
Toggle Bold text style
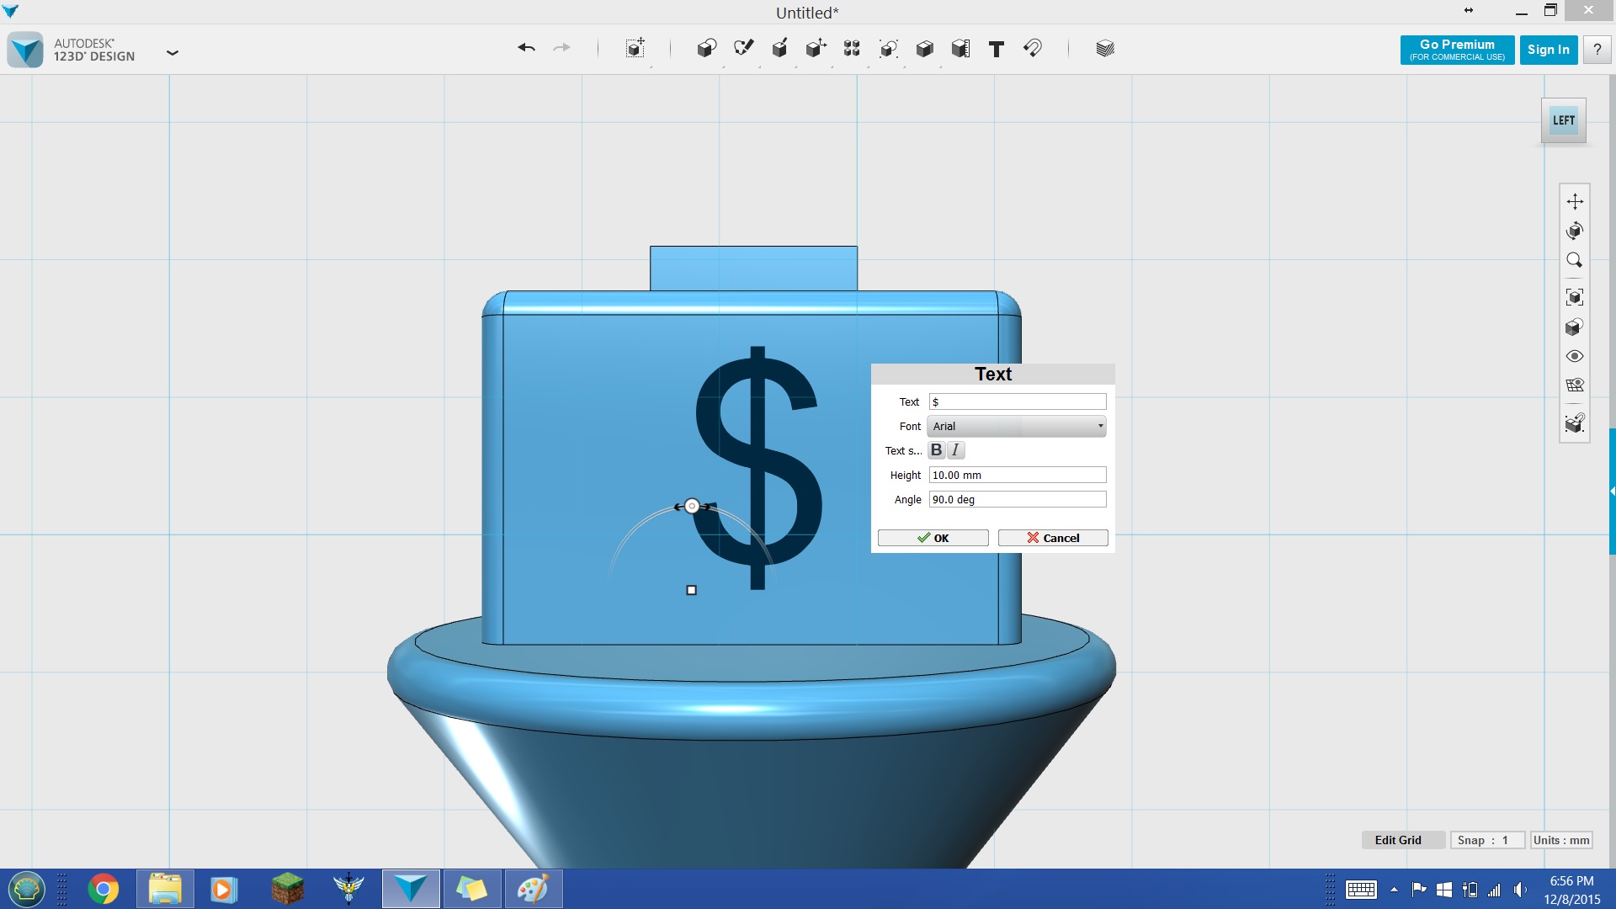click(936, 450)
